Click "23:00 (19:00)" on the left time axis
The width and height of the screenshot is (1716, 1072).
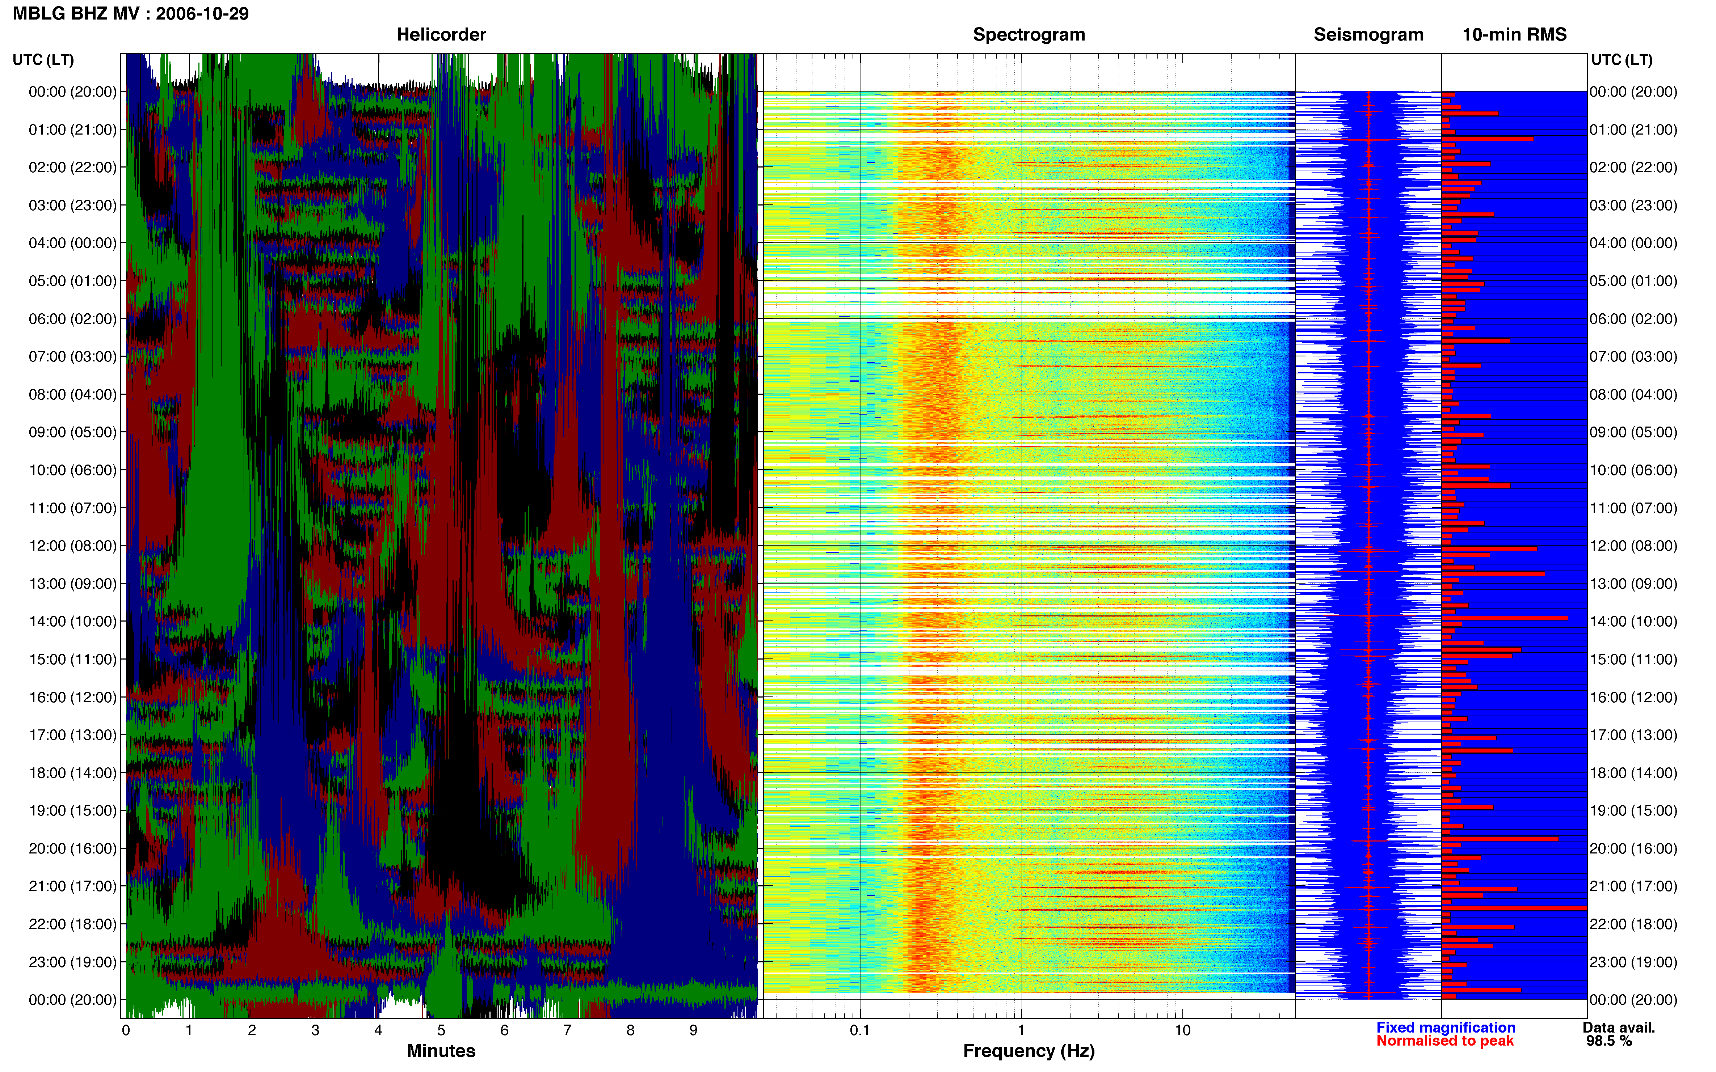(x=72, y=962)
